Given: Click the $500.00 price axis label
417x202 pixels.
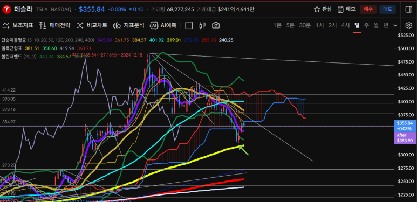Looking at the screenshot, I should (x=406, y=48).
